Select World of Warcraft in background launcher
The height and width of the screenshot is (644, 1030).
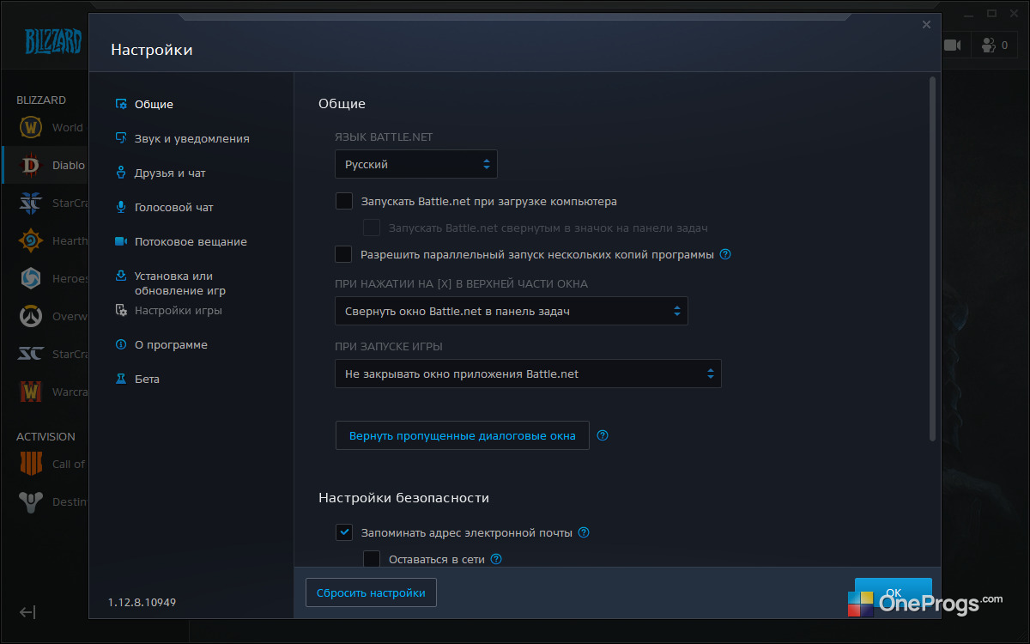[31, 127]
